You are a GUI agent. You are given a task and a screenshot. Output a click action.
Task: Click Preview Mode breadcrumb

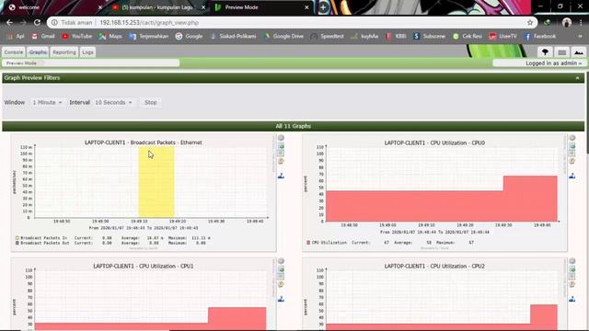pyautogui.click(x=21, y=63)
